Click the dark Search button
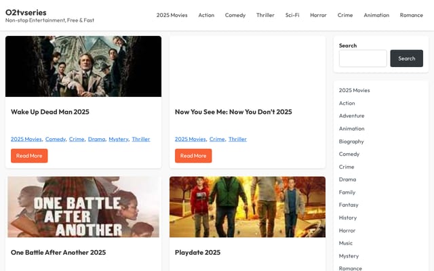Viewport: 434px width, 271px height. pyautogui.click(x=407, y=58)
